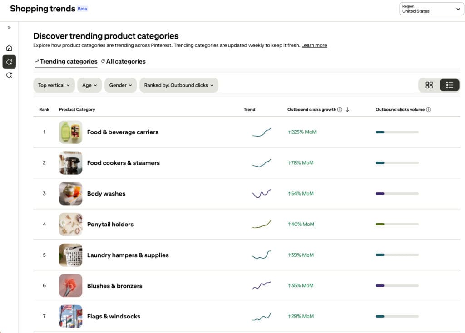Viewport: 465px width, 333px height.
Task: Click trend sparkline for Ponytail holders
Action: 262,224
